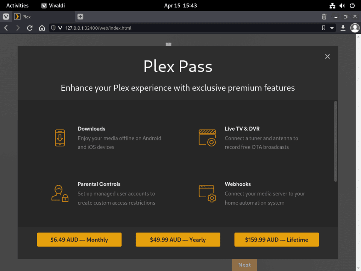Click the Live TV & DVR tuner icon
Image resolution: width=361 pixels, height=271 pixels.
coord(206,138)
